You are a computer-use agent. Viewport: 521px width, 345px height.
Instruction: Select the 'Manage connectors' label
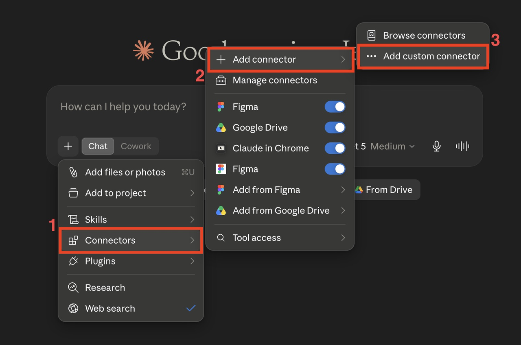[x=275, y=81]
